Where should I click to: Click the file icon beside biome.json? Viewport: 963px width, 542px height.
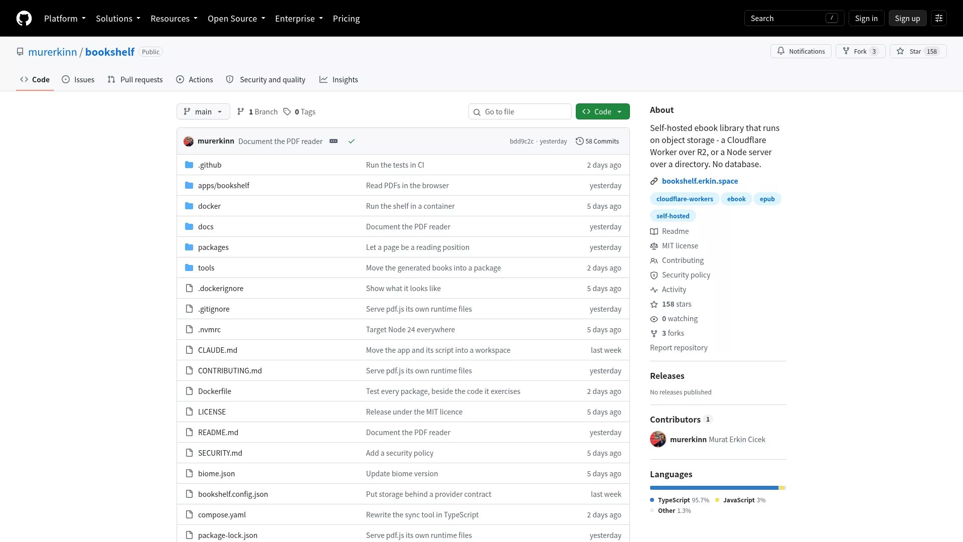point(189,473)
